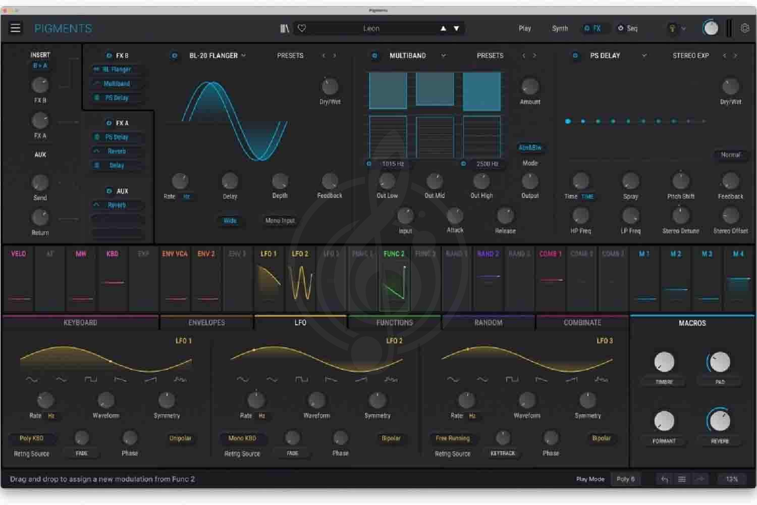
Task: Load next preset with the down arrow
Action: [x=456, y=28]
